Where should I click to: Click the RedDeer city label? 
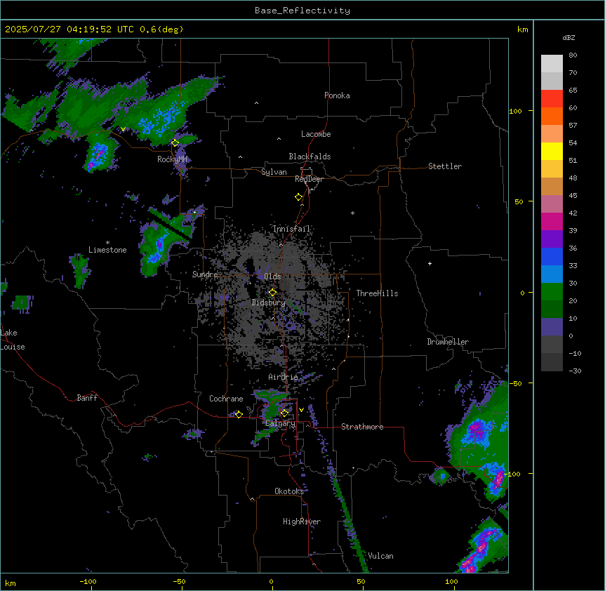[x=310, y=179]
